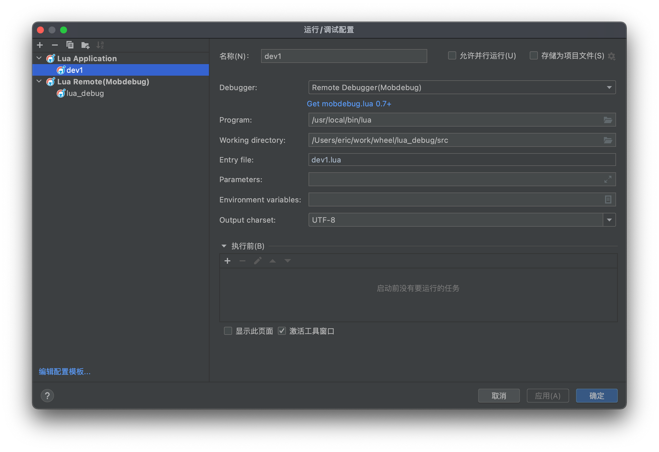Click the add new configuration plus icon

40,45
